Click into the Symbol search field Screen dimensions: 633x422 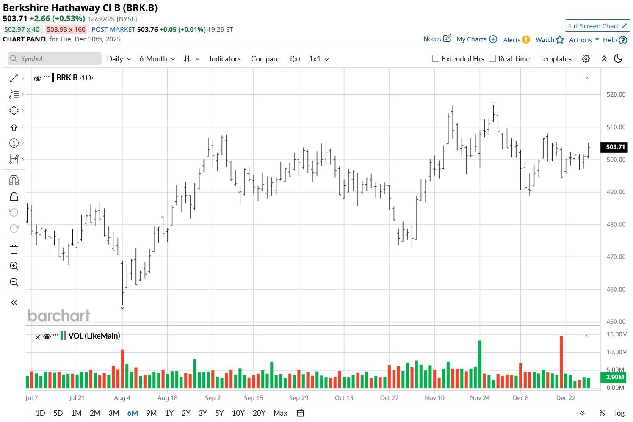click(x=55, y=59)
